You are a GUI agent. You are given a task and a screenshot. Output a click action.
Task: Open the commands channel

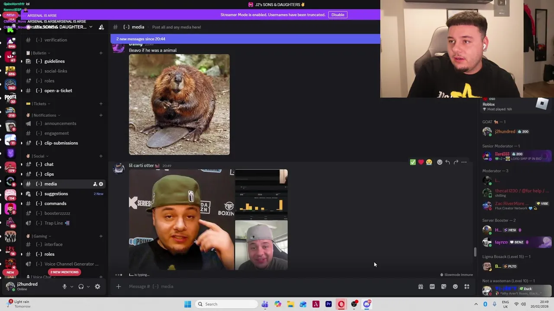click(x=64, y=203)
